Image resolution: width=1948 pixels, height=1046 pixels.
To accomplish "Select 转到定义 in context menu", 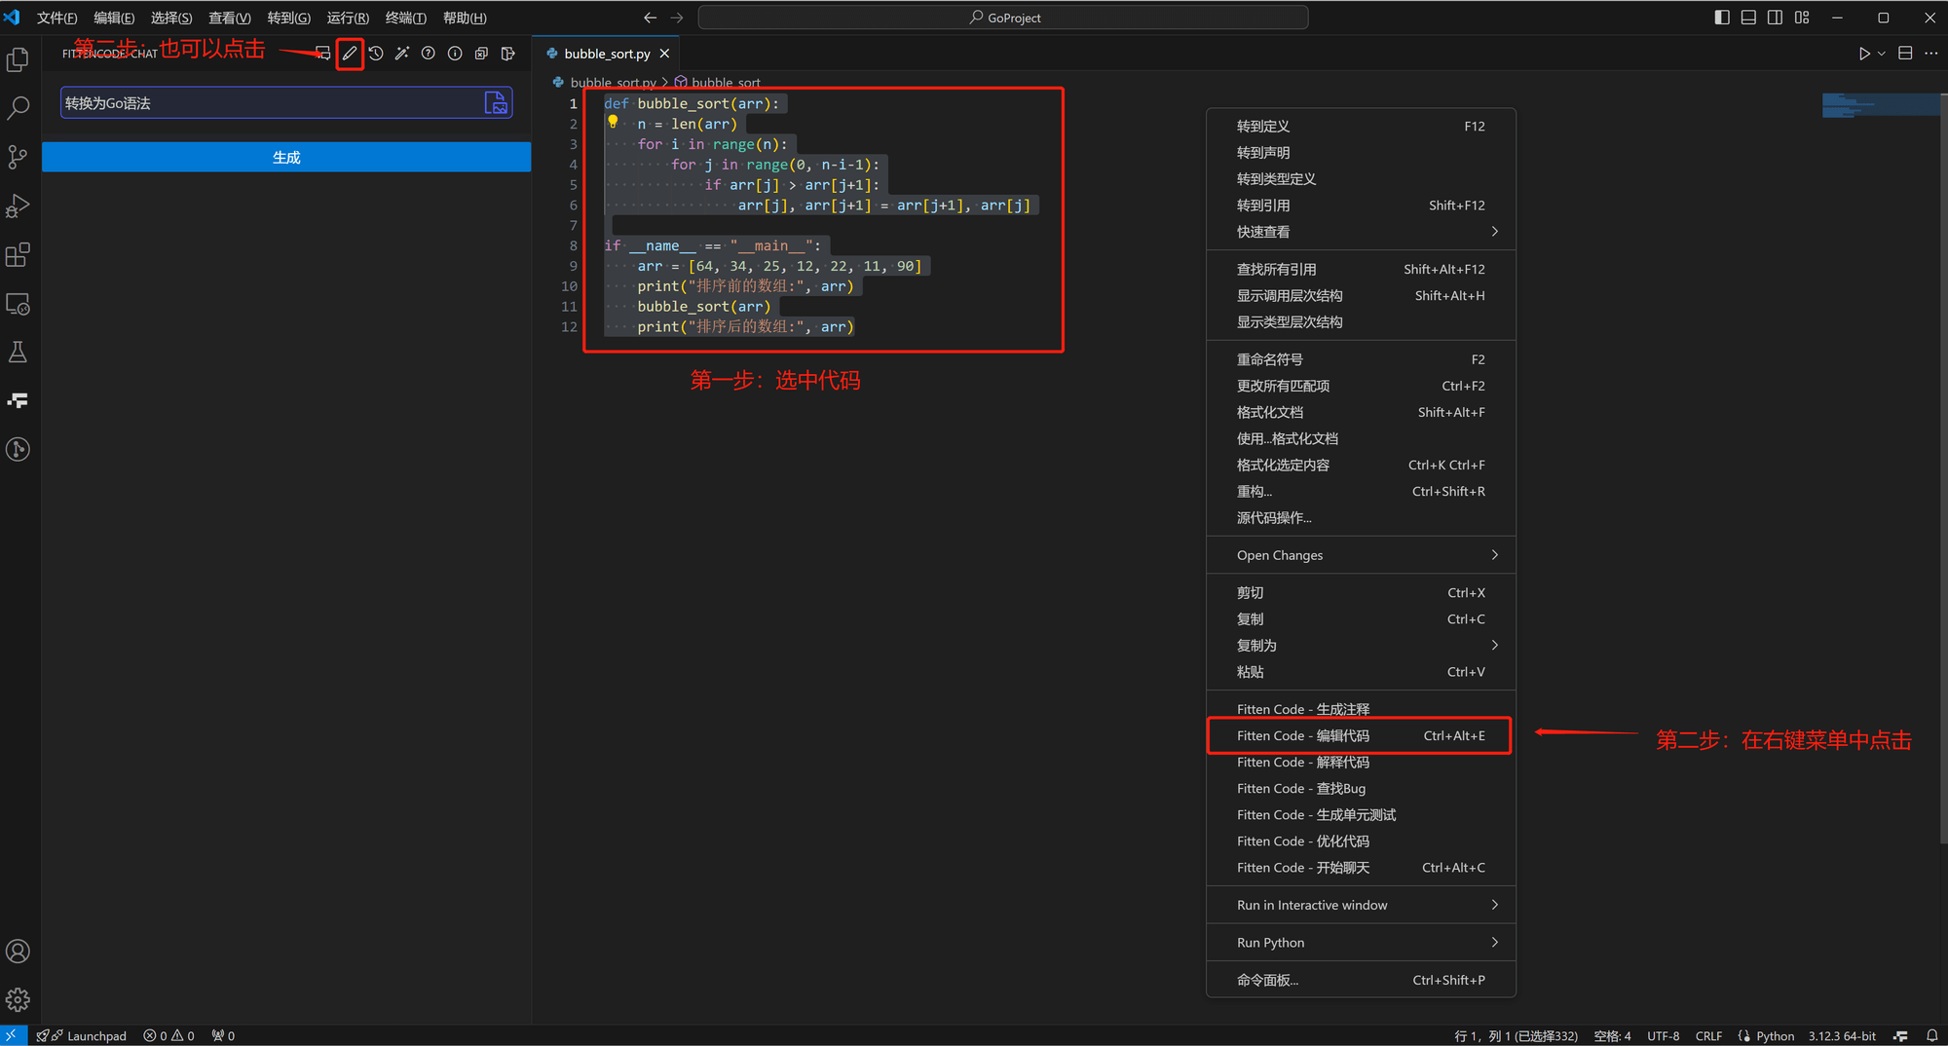I will (x=1361, y=127).
